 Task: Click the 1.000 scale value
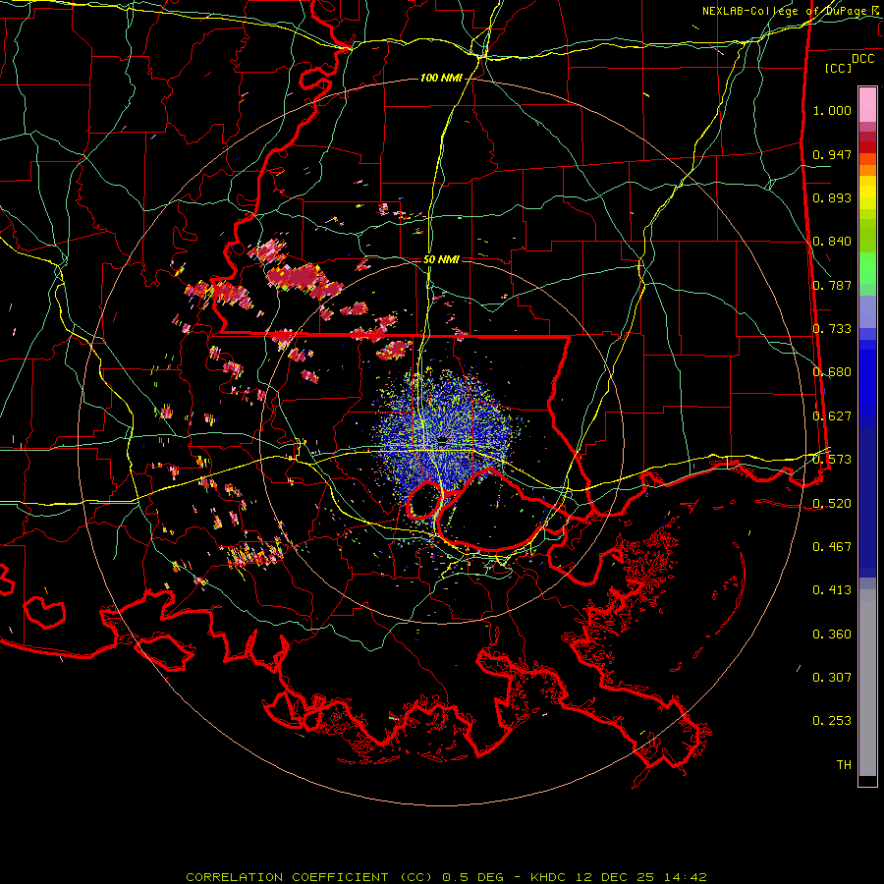click(x=832, y=110)
